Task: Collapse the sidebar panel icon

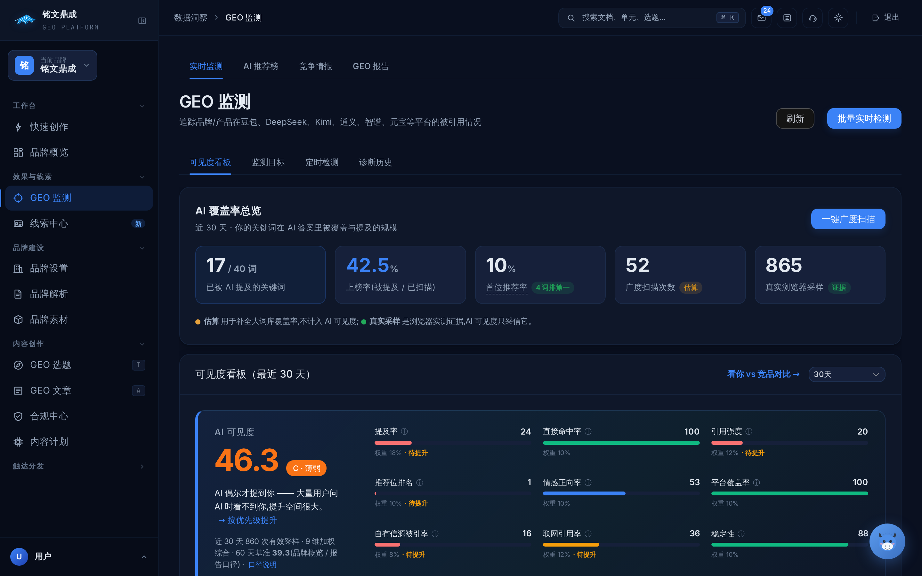Action: pos(142,20)
